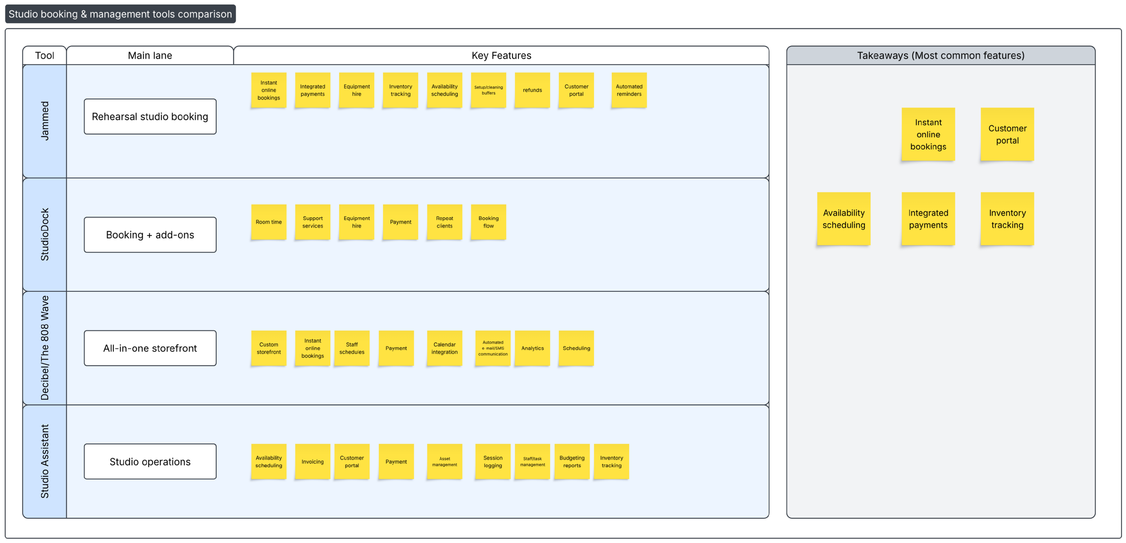This screenshot has height=543, width=1126.
Task: Select the "Booking + add-ons" box
Action: pos(150,235)
